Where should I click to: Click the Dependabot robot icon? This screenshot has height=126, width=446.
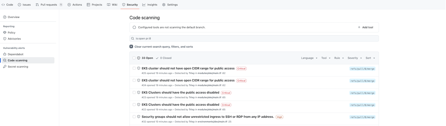(x=5, y=54)
